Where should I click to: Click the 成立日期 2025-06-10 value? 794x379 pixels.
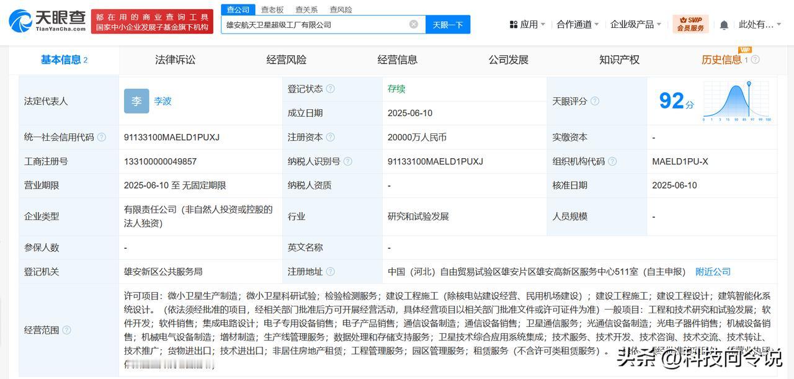pos(410,113)
